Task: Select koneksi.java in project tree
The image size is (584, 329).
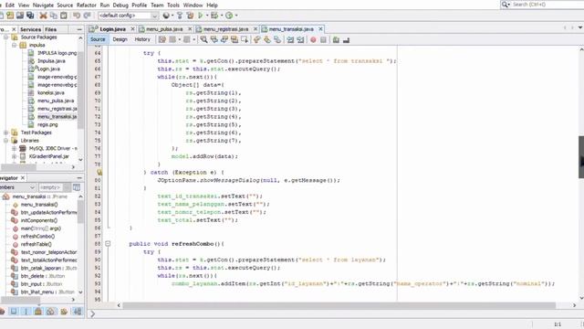Action: pos(51,92)
